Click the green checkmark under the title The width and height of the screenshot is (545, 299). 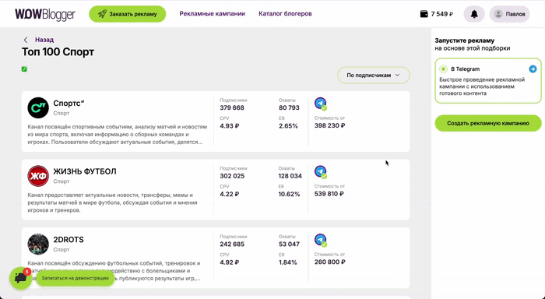24,69
